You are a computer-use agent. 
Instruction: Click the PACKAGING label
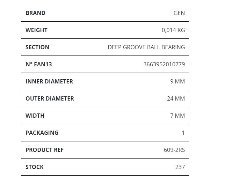(x=42, y=133)
